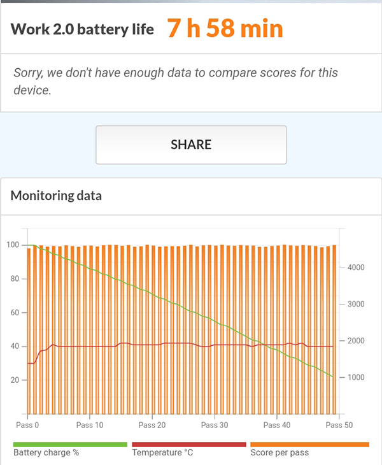This screenshot has height=465, width=382.
Task: Tap the not enough data comparison message
Action: pos(175,81)
